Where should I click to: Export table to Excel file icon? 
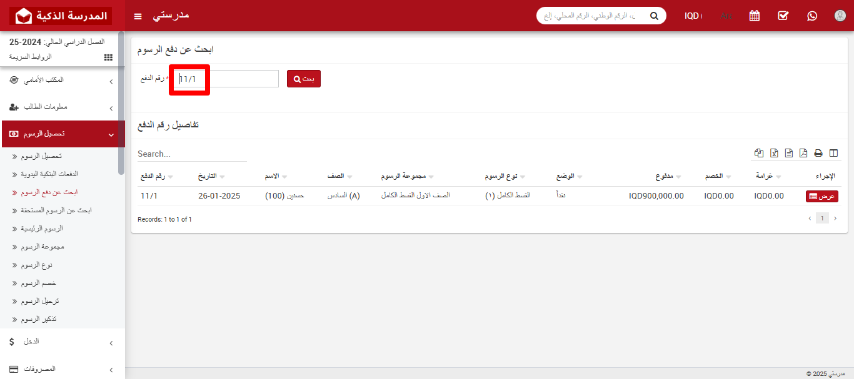click(774, 153)
